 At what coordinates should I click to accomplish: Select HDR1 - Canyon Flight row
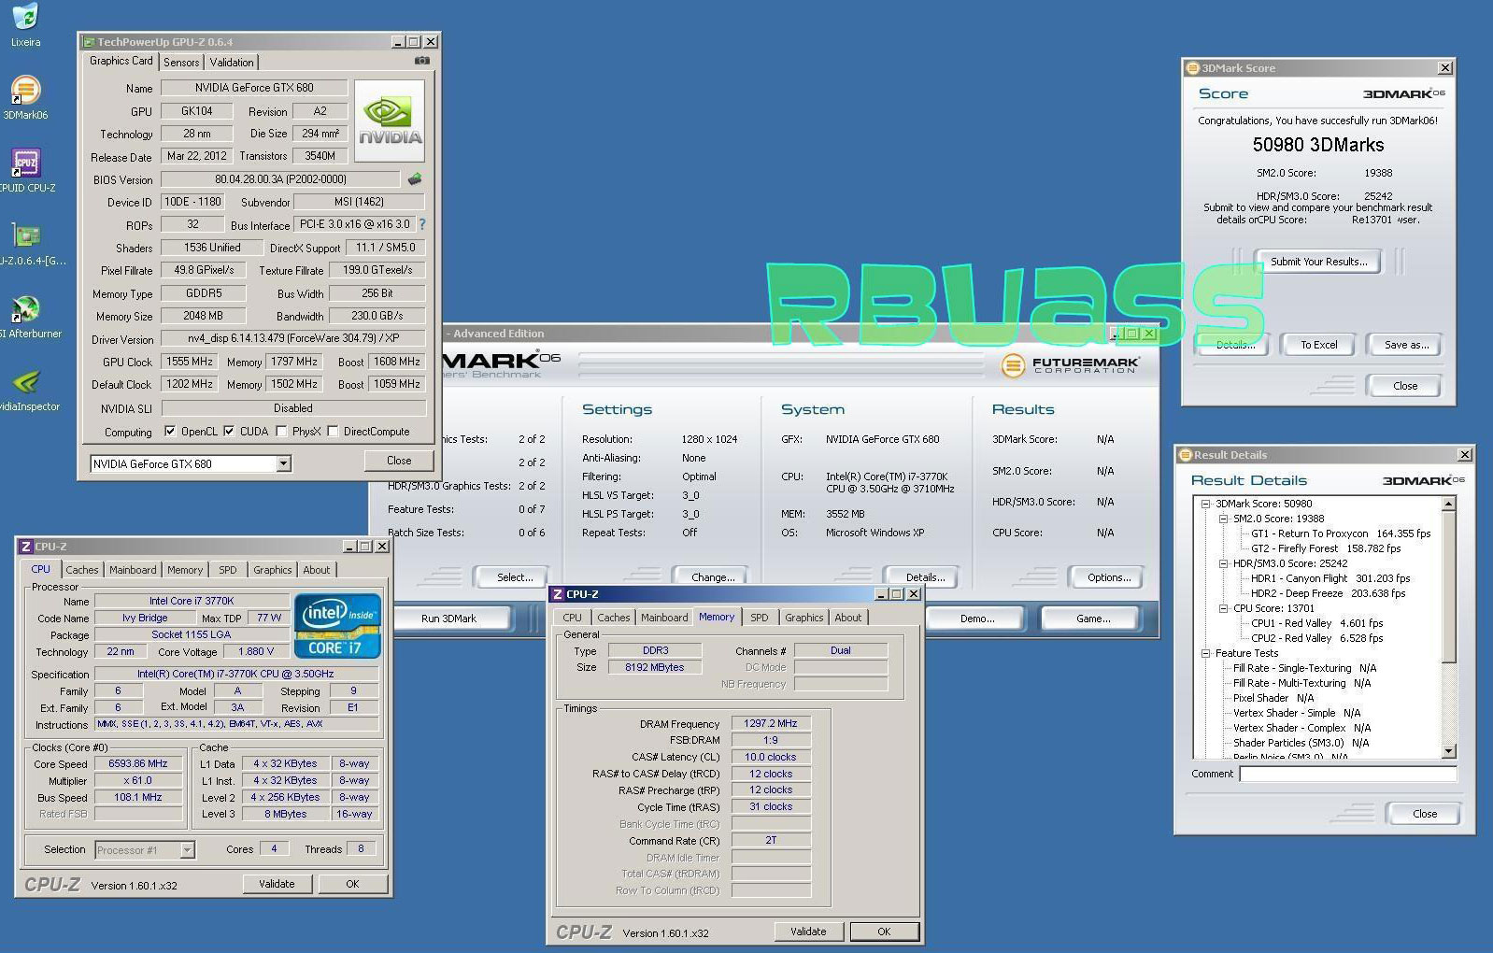(1330, 578)
